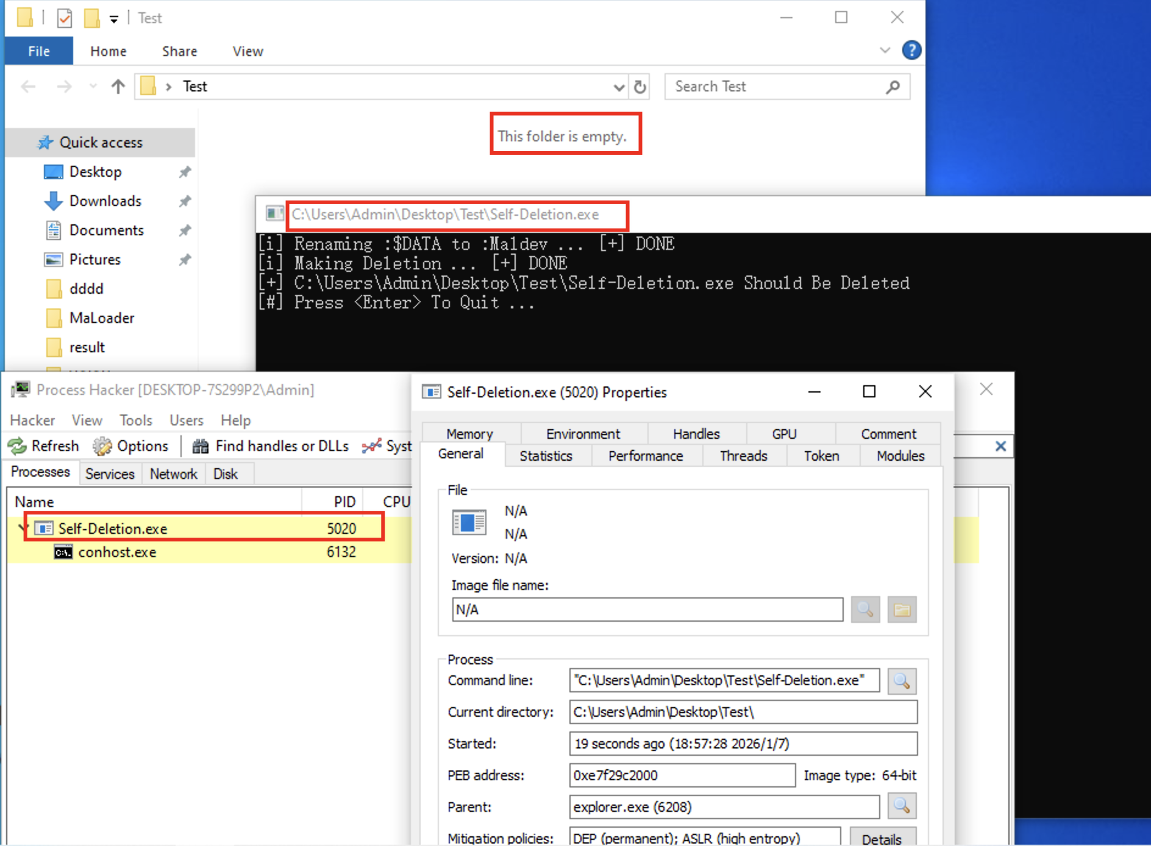Open file location folder icon in Properties
Image resolution: width=1151 pixels, height=846 pixels.
coord(902,610)
